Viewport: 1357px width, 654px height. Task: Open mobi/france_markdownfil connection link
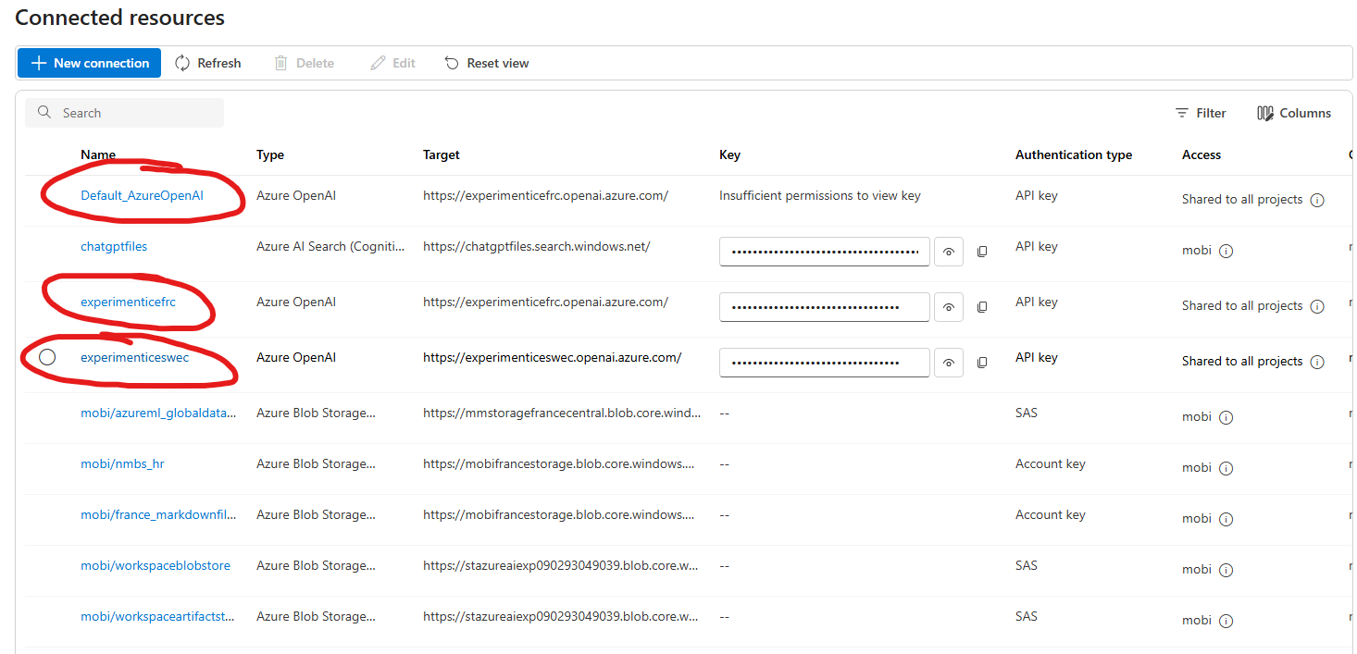(158, 514)
